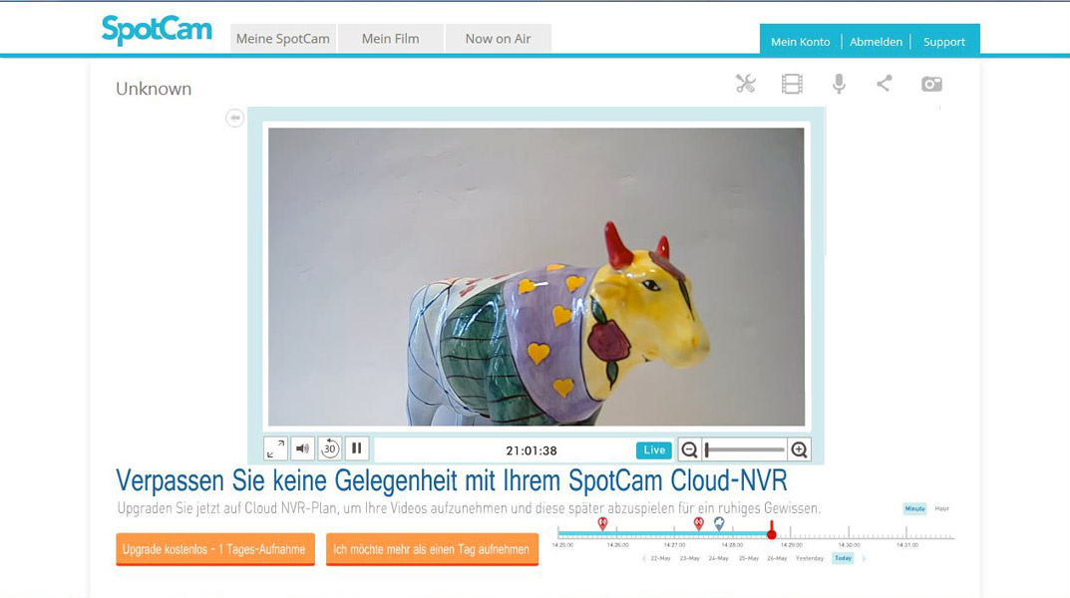Open camera settings with the wrench-screwdriver icon
The height and width of the screenshot is (598, 1070).
(745, 84)
